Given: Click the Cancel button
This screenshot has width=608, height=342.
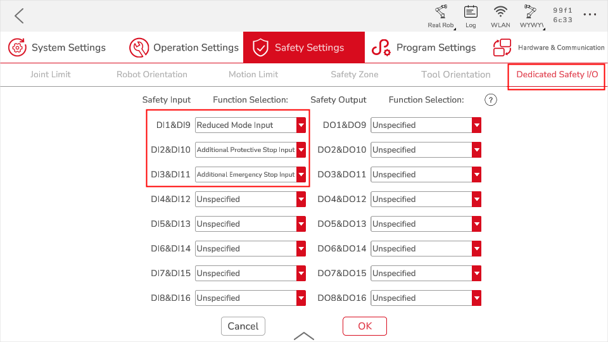Looking at the screenshot, I should pyautogui.click(x=243, y=326).
